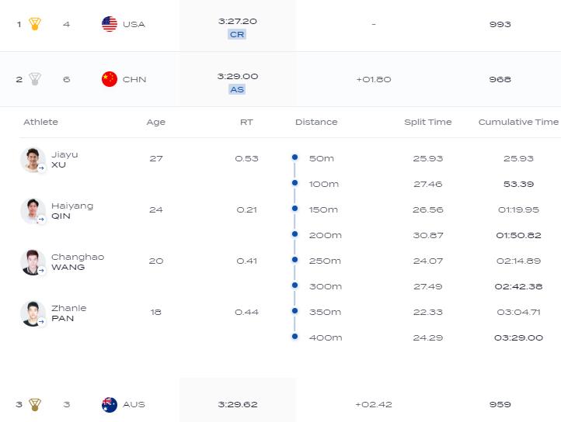The height and width of the screenshot is (422, 561).
Task: Collapse the CHN result row
Action: pos(280,79)
